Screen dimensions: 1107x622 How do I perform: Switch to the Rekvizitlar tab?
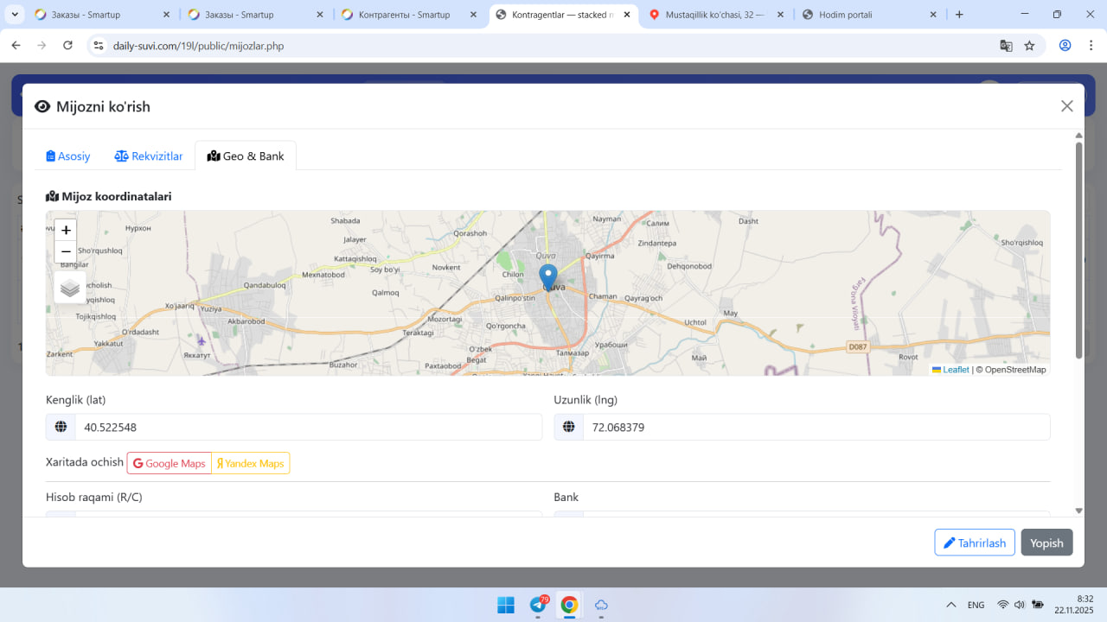(x=149, y=156)
